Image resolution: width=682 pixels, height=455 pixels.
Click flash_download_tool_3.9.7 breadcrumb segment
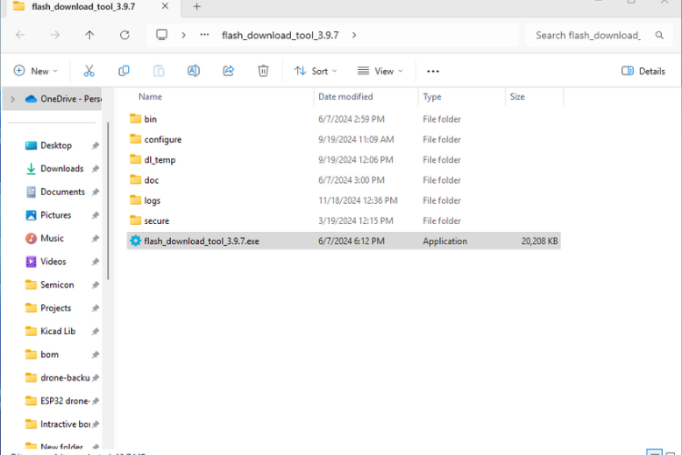(x=280, y=35)
